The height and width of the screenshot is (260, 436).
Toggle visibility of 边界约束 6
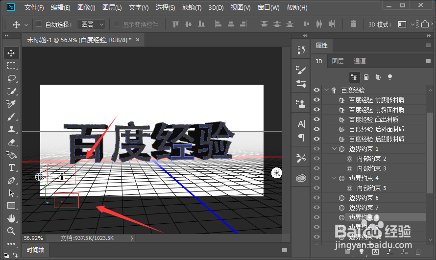pos(316,198)
